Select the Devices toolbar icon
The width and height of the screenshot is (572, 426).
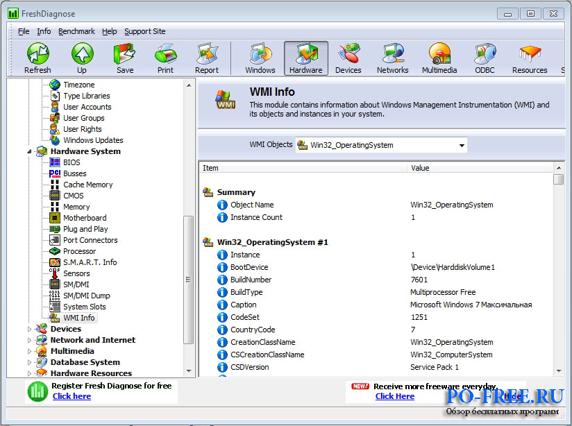click(348, 58)
